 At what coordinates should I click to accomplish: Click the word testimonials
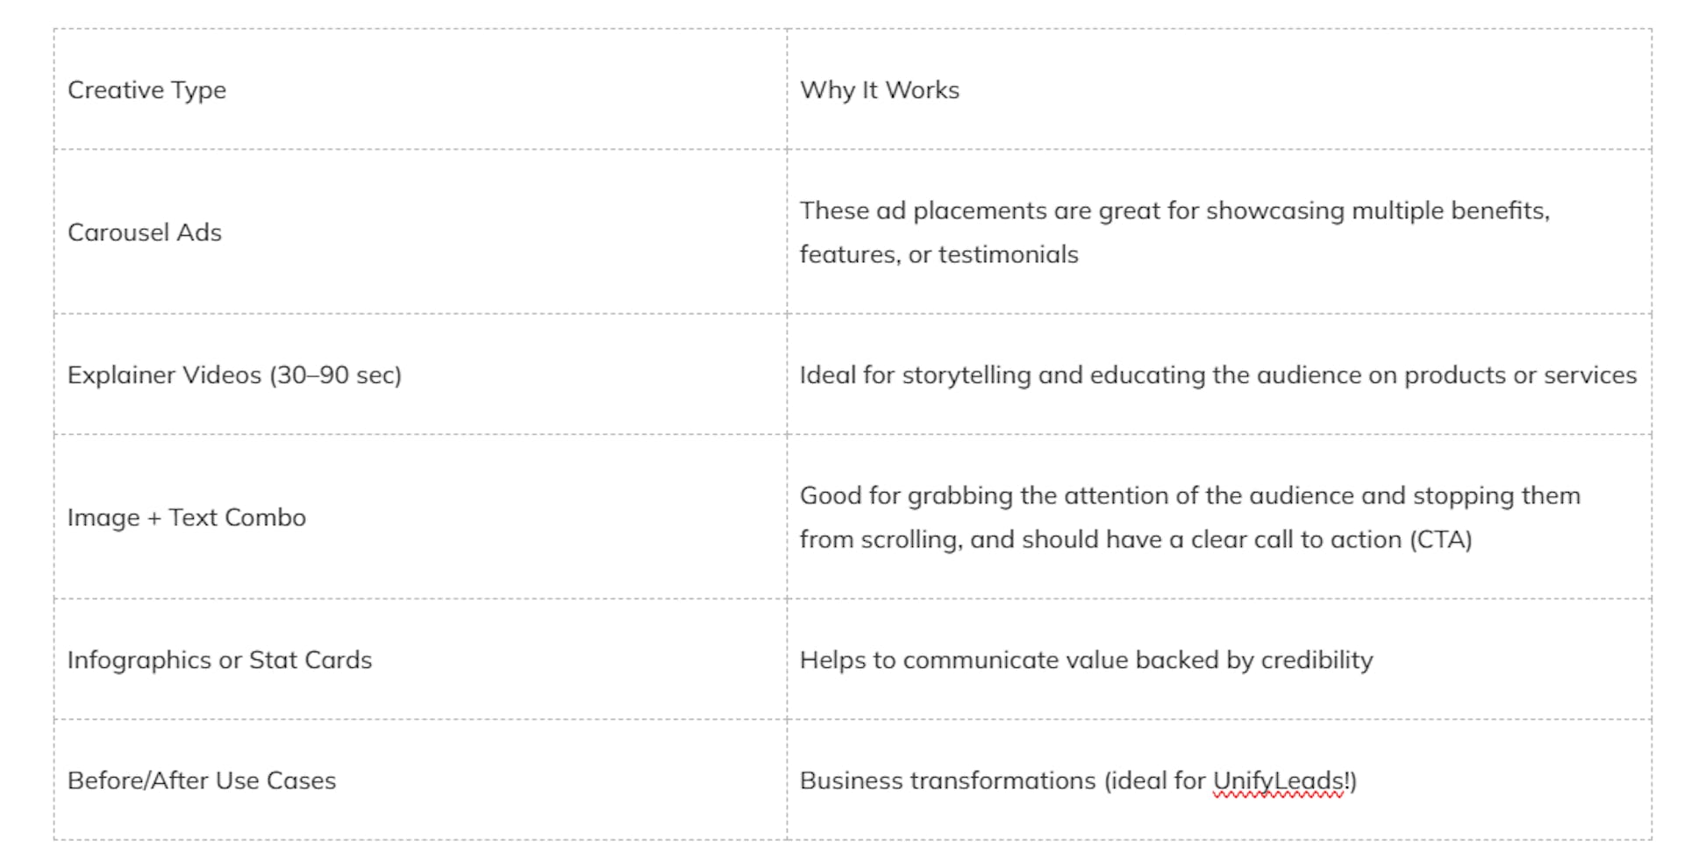pos(1009,254)
